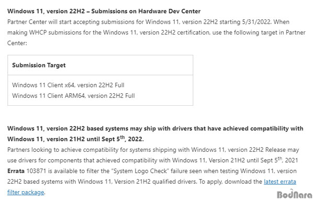The width and height of the screenshot is (314, 200).
Task: Open the "latest errata" hyperlink
Action: point(280,182)
